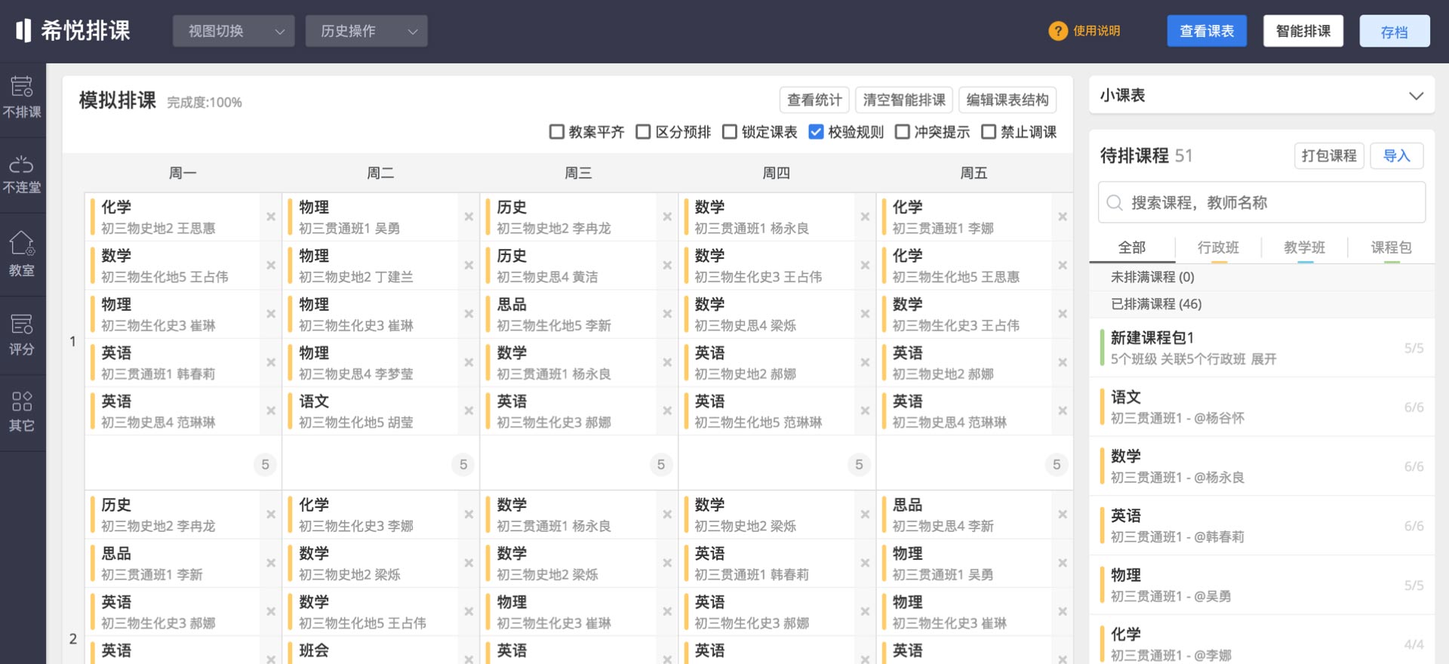
Task: Click the 评分 sidebar icon
Action: (x=22, y=334)
